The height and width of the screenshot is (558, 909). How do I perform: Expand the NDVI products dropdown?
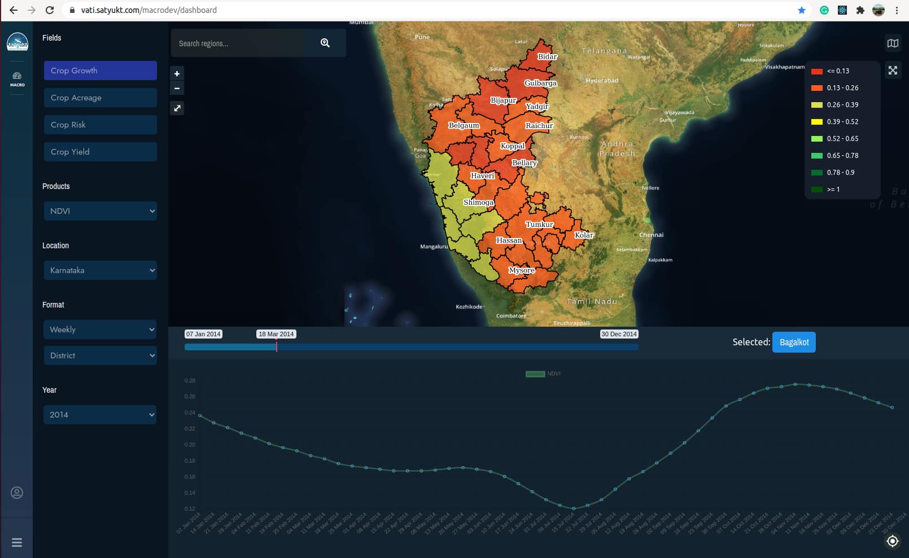100,211
